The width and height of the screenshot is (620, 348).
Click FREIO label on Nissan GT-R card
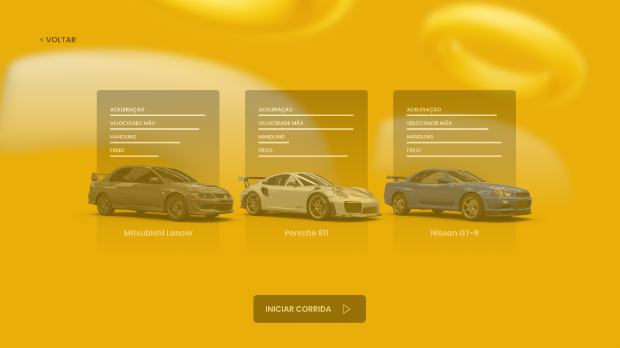pyautogui.click(x=413, y=150)
